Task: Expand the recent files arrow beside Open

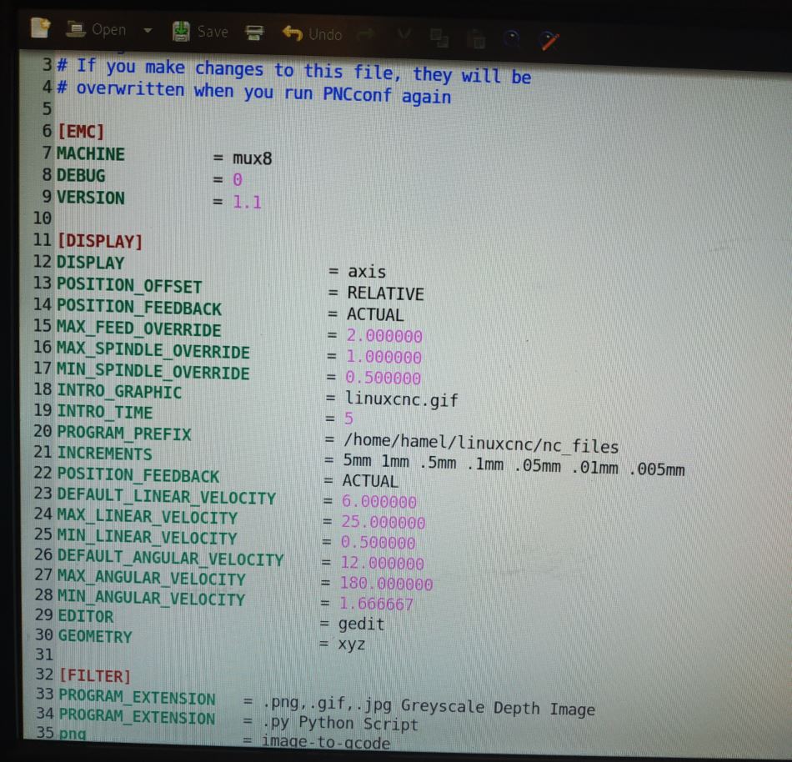Action: click(x=148, y=31)
